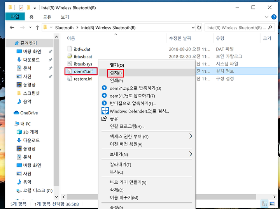This screenshot has height=209, width=280.
Task: Click the ibtusb.sys file icon
Action: pyautogui.click(x=70, y=64)
